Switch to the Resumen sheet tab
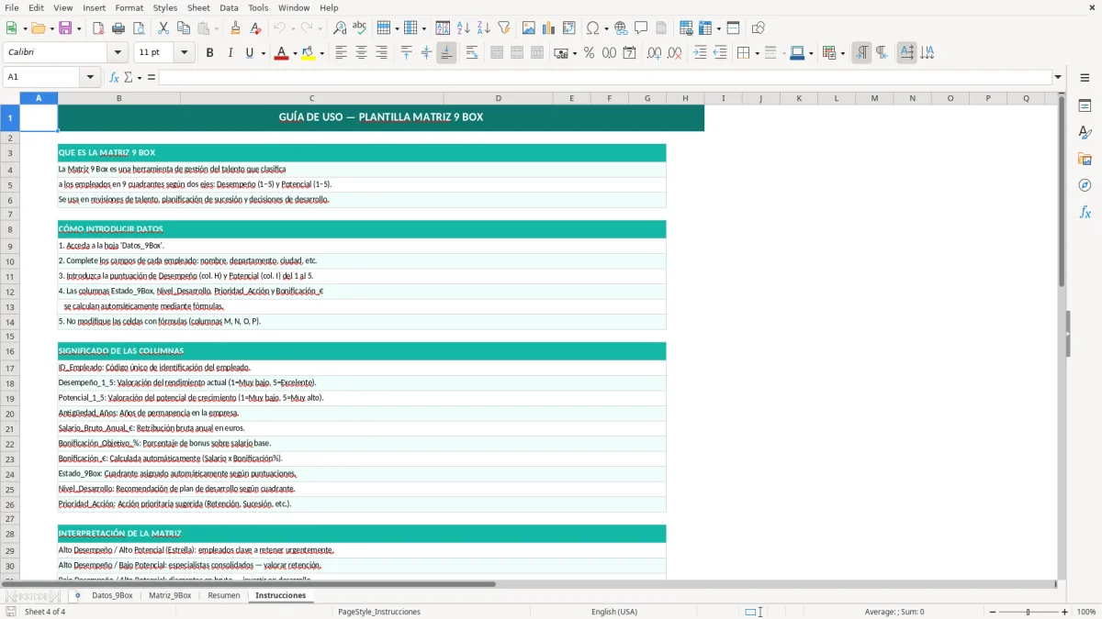The width and height of the screenshot is (1102, 619). [224, 596]
